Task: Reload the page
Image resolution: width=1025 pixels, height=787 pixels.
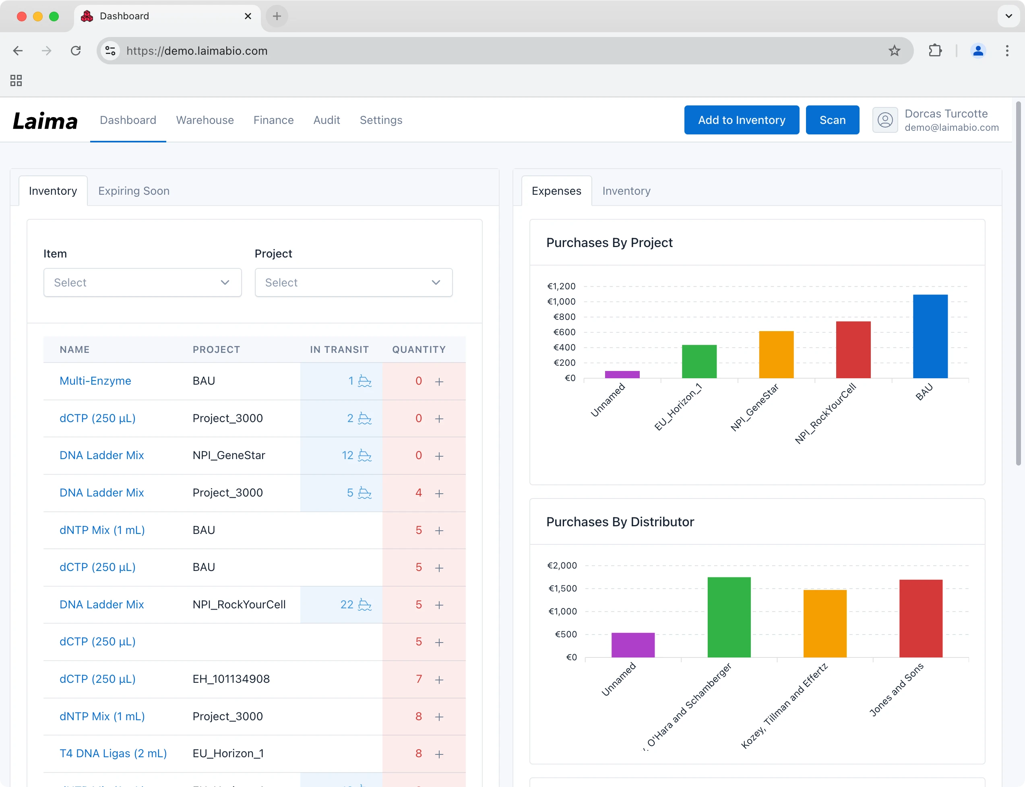Action: click(75, 51)
